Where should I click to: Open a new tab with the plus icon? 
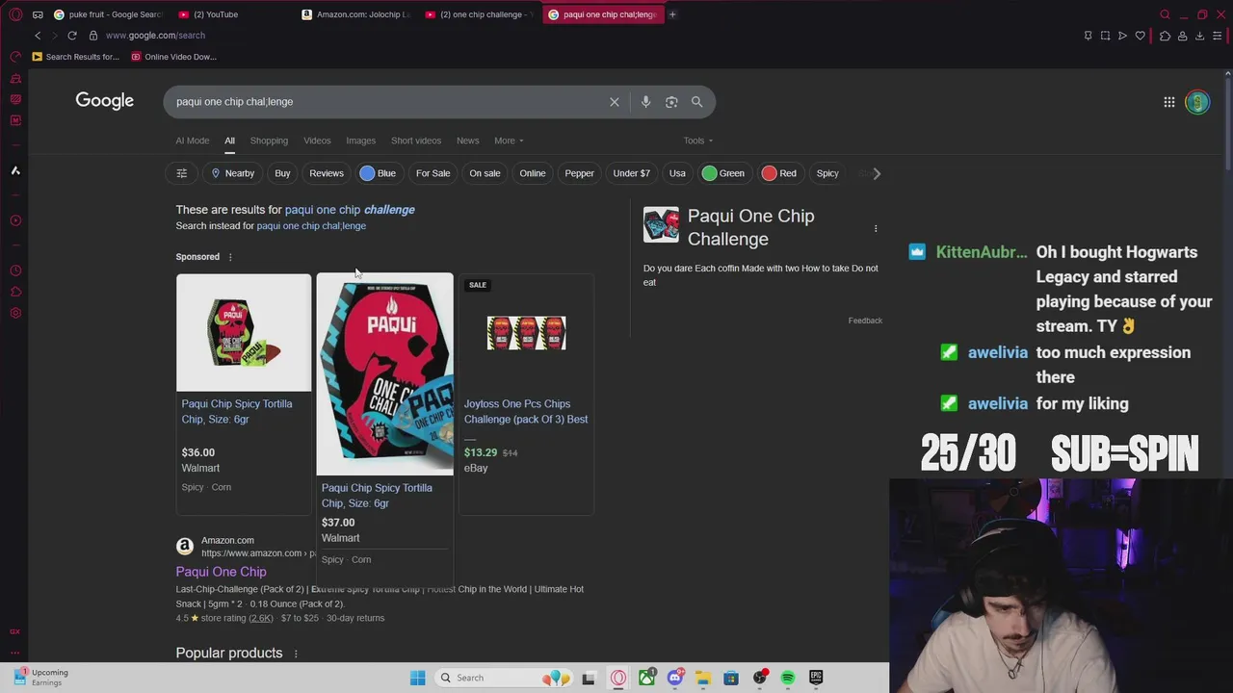coord(672,14)
